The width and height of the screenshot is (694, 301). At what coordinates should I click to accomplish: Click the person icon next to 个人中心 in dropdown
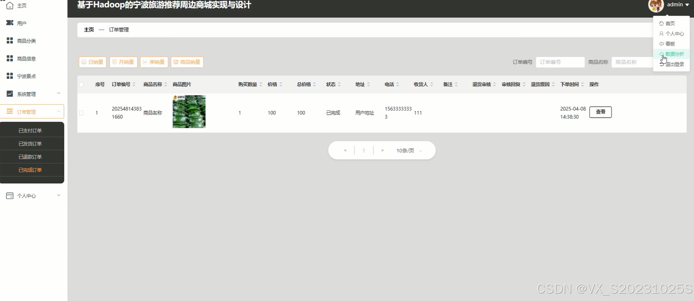click(x=661, y=34)
